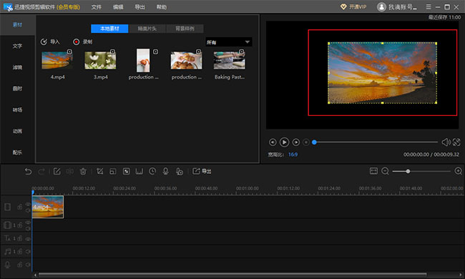Toggle visibility eye on picture-in-picture track
The width and height of the screenshot is (465, 279).
coord(28,222)
